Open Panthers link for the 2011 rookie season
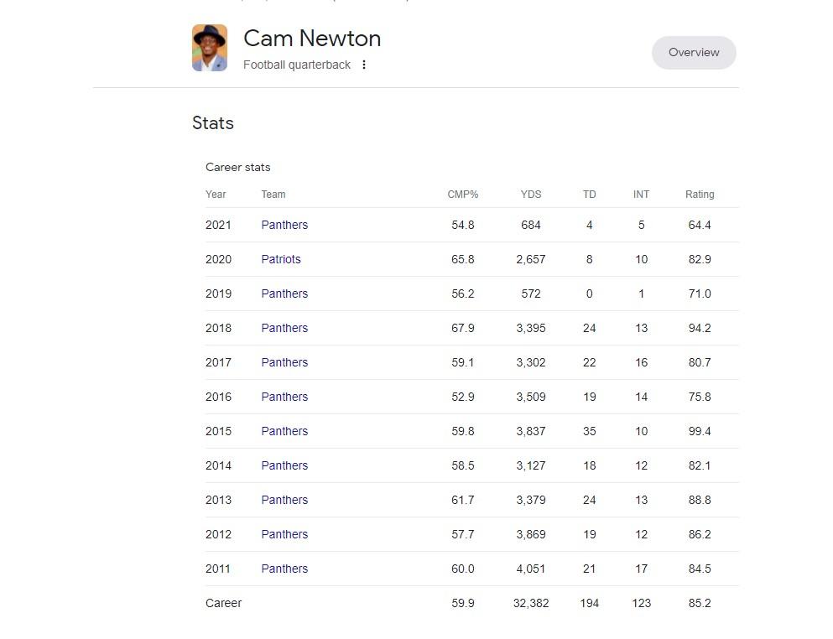This screenshot has height=639, width=833. click(x=284, y=569)
